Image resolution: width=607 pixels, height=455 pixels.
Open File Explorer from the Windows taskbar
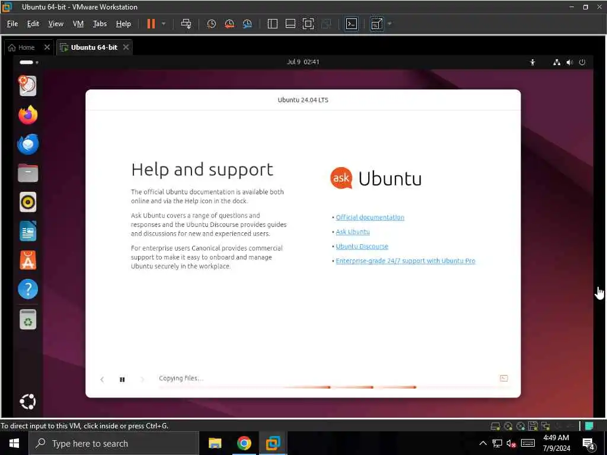click(x=215, y=443)
